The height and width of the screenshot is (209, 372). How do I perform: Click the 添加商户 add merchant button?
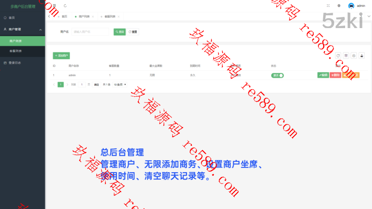pos(61,55)
